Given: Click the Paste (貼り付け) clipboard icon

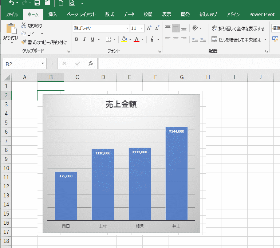Looking at the screenshot, I should (x=11, y=28).
